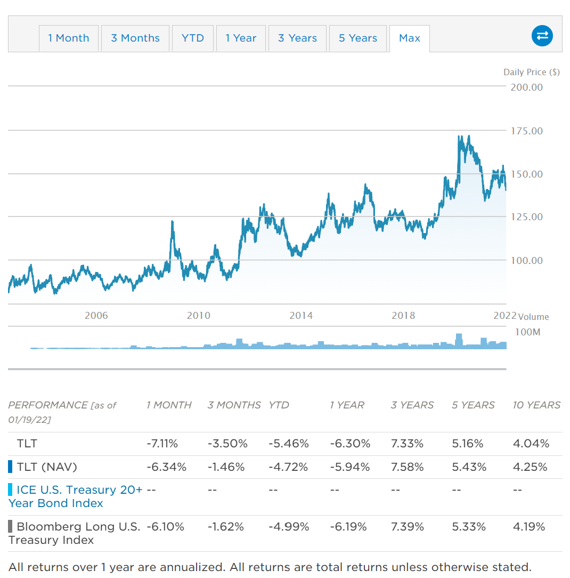Click TLT (NAV) 1 year value -5.94%
Image resolution: width=570 pixels, height=578 pixels.
(350, 467)
